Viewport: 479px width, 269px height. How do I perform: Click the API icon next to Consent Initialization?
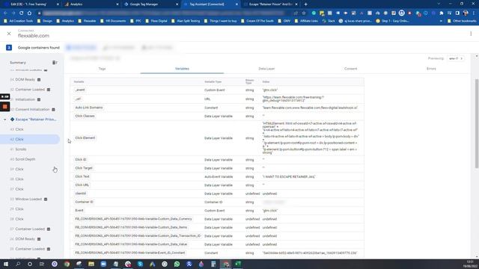pos(53,110)
